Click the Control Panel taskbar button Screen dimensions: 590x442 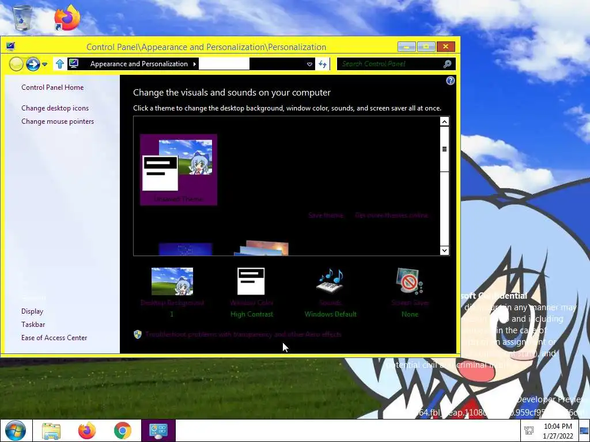(x=158, y=430)
